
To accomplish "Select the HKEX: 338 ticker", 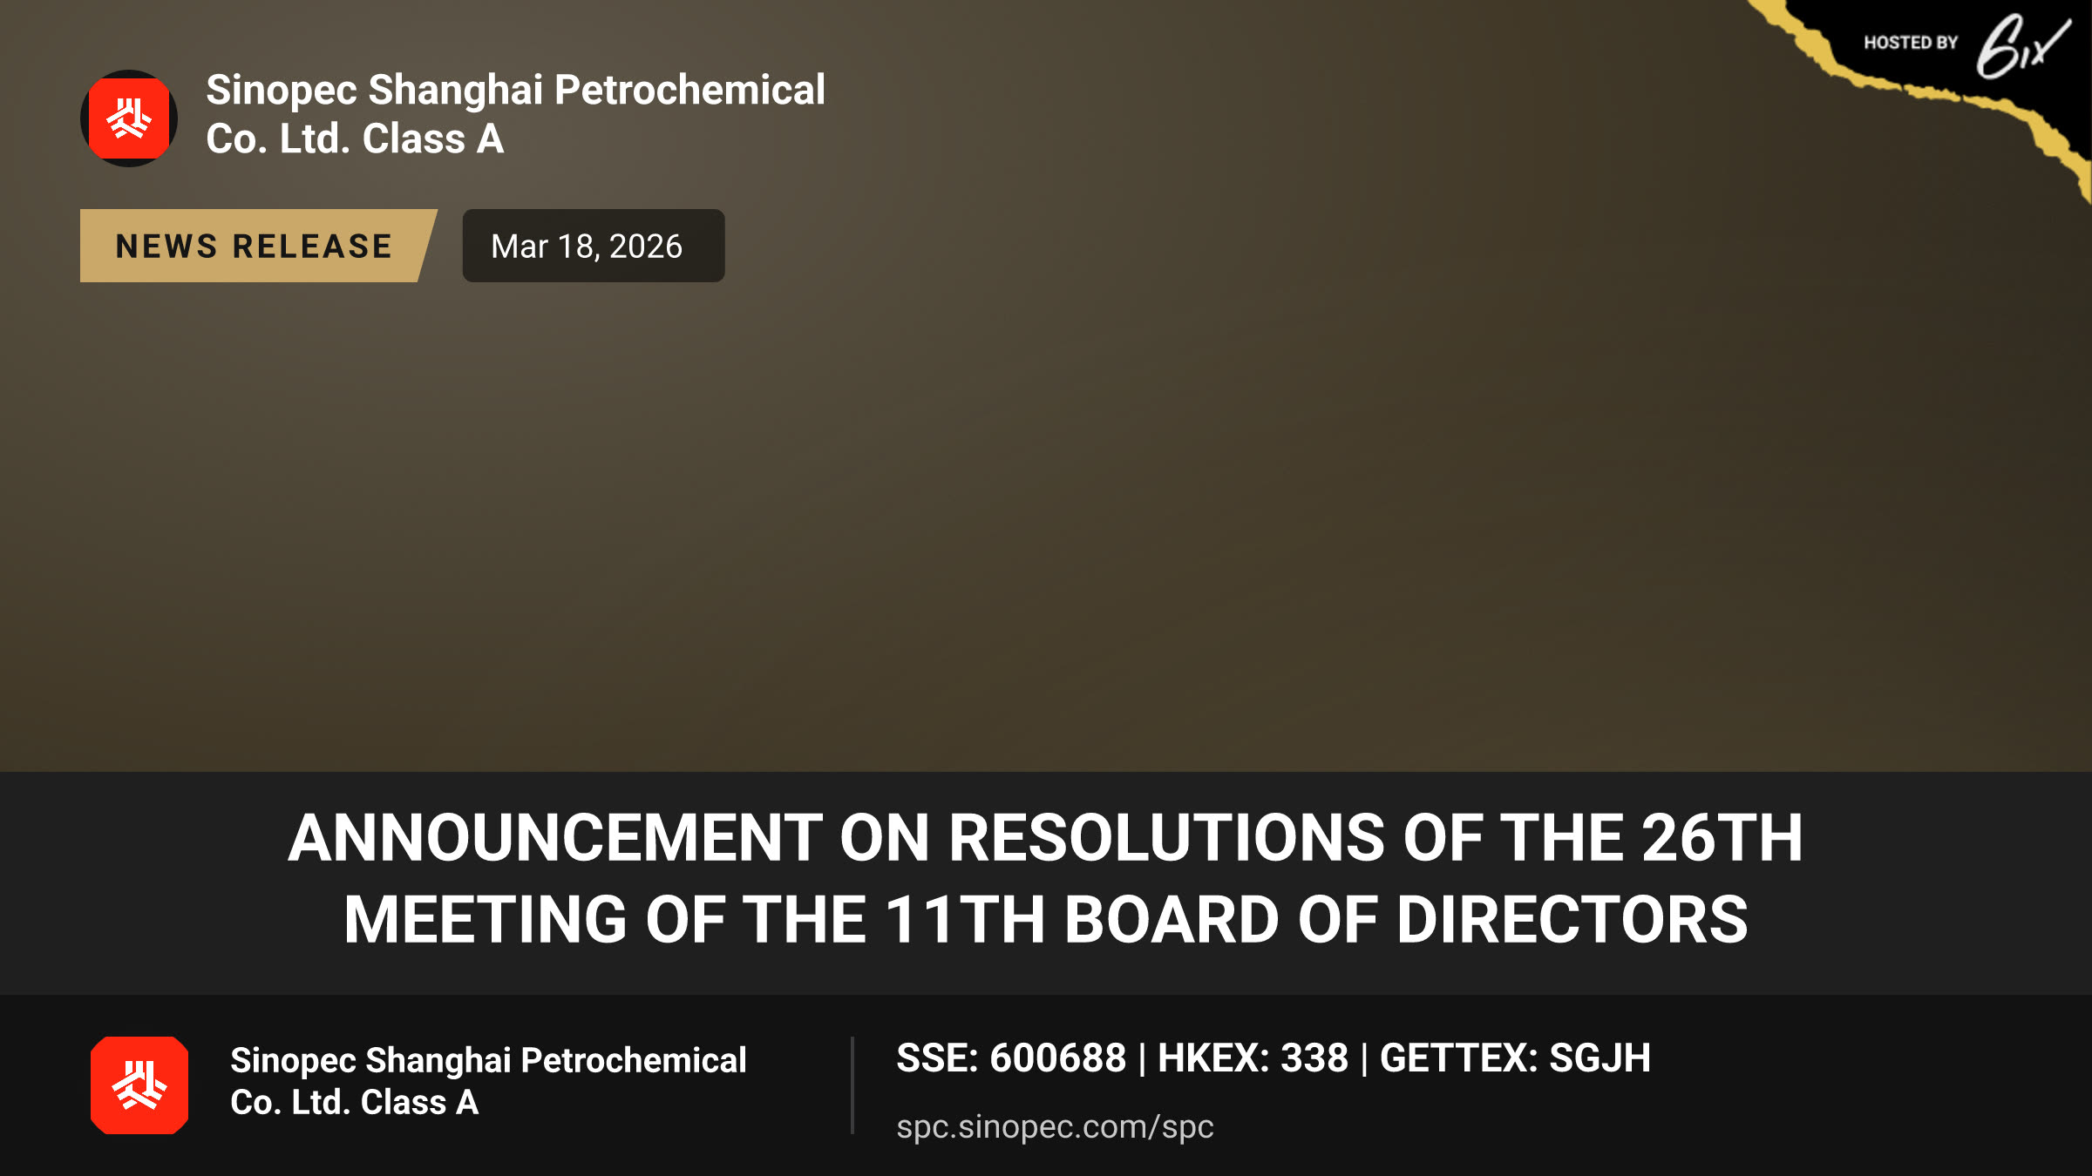I will tap(1253, 1058).
